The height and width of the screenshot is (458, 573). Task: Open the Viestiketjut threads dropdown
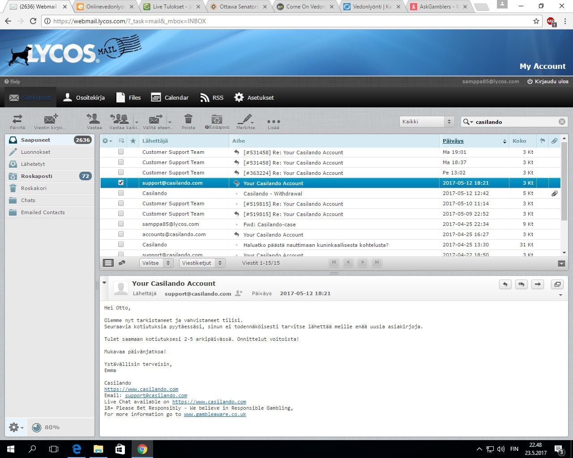[x=202, y=263]
